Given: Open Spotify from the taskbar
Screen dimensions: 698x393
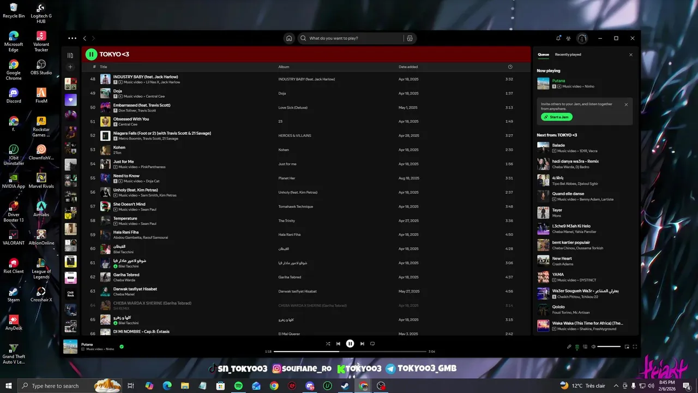Looking at the screenshot, I should tap(238, 386).
